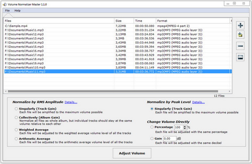The height and width of the screenshot is (164, 252).
Task: Click the Add Files plus icon
Action: click(240, 25)
